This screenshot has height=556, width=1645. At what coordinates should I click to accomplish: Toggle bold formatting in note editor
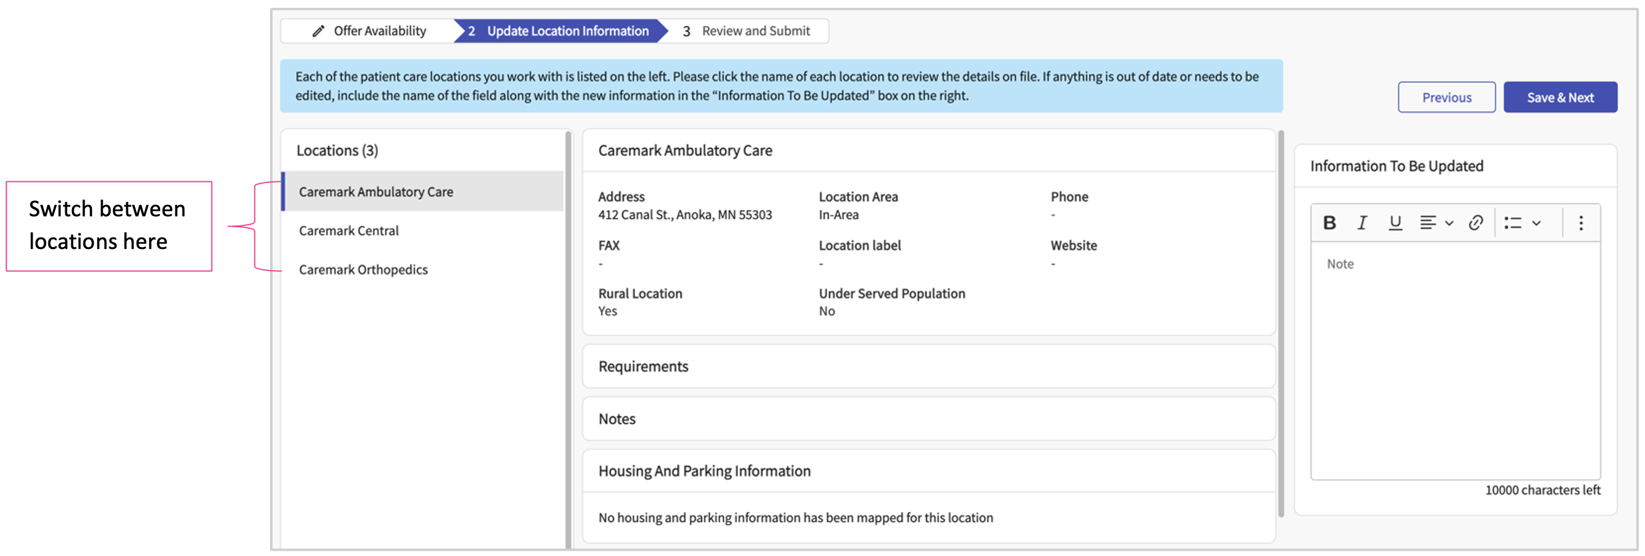pyautogui.click(x=1330, y=223)
